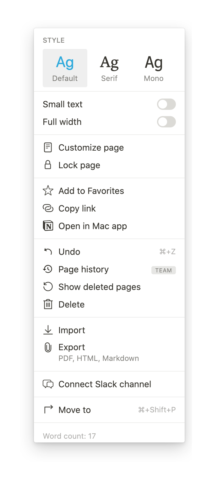This screenshot has width=212, height=482.
Task: Click the trash icon for Delete
Action: [48, 304]
